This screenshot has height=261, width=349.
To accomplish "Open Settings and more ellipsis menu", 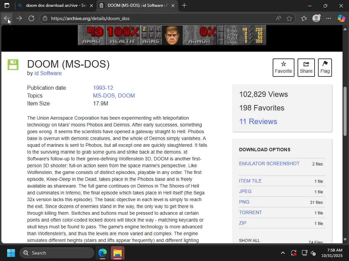I will coord(329,18).
